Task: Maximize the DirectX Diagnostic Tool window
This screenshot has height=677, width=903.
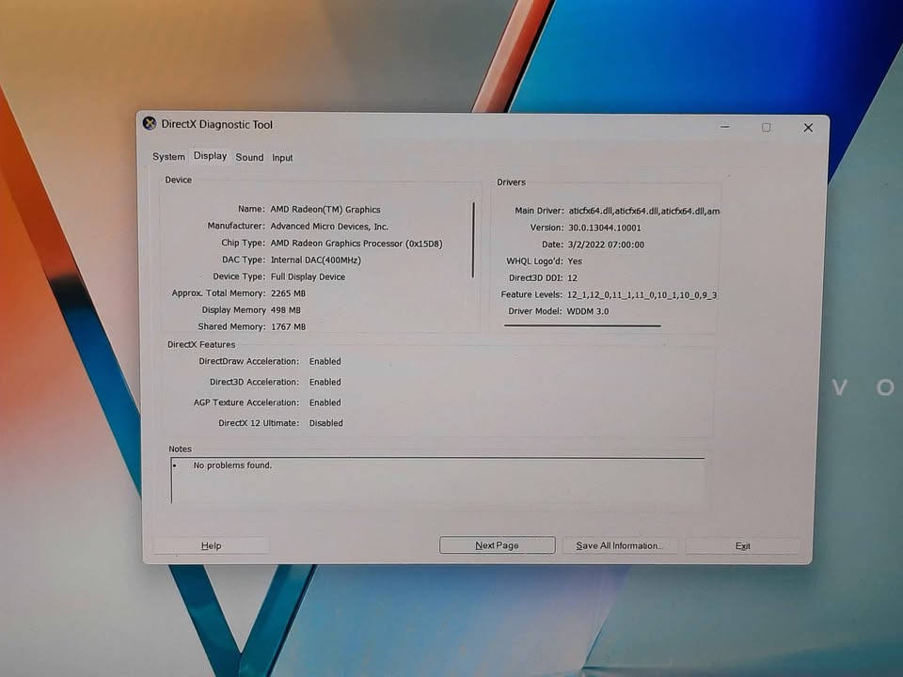Action: pos(766,127)
